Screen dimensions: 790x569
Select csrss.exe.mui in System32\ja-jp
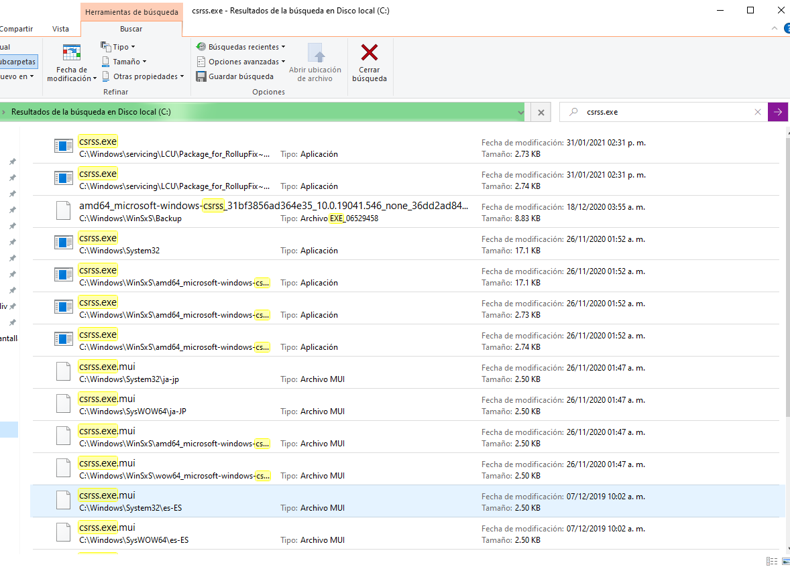(x=406, y=373)
